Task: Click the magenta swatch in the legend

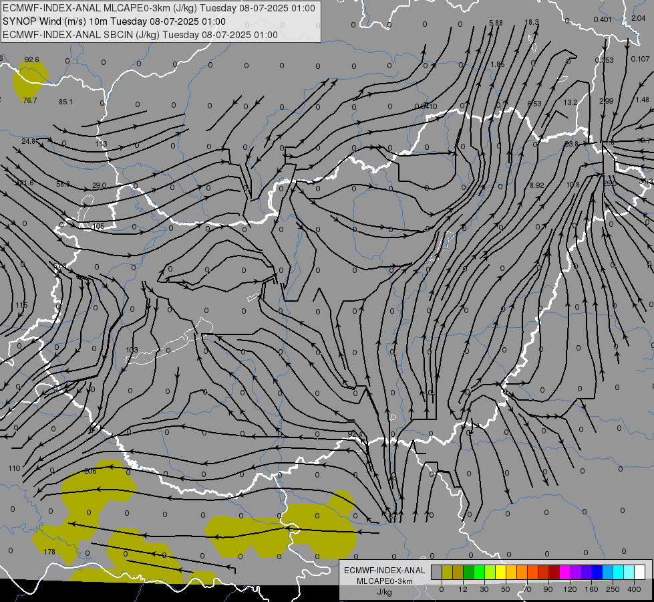Action: [564, 572]
